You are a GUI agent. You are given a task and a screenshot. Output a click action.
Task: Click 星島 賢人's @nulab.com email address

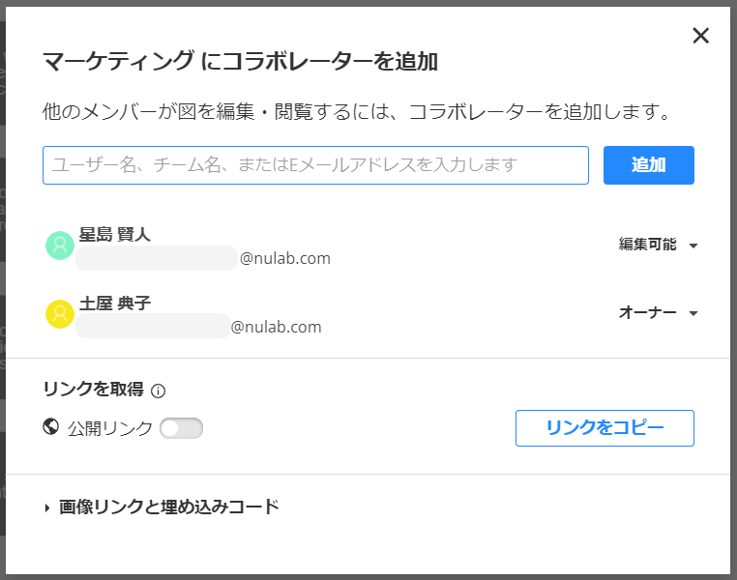pos(203,258)
